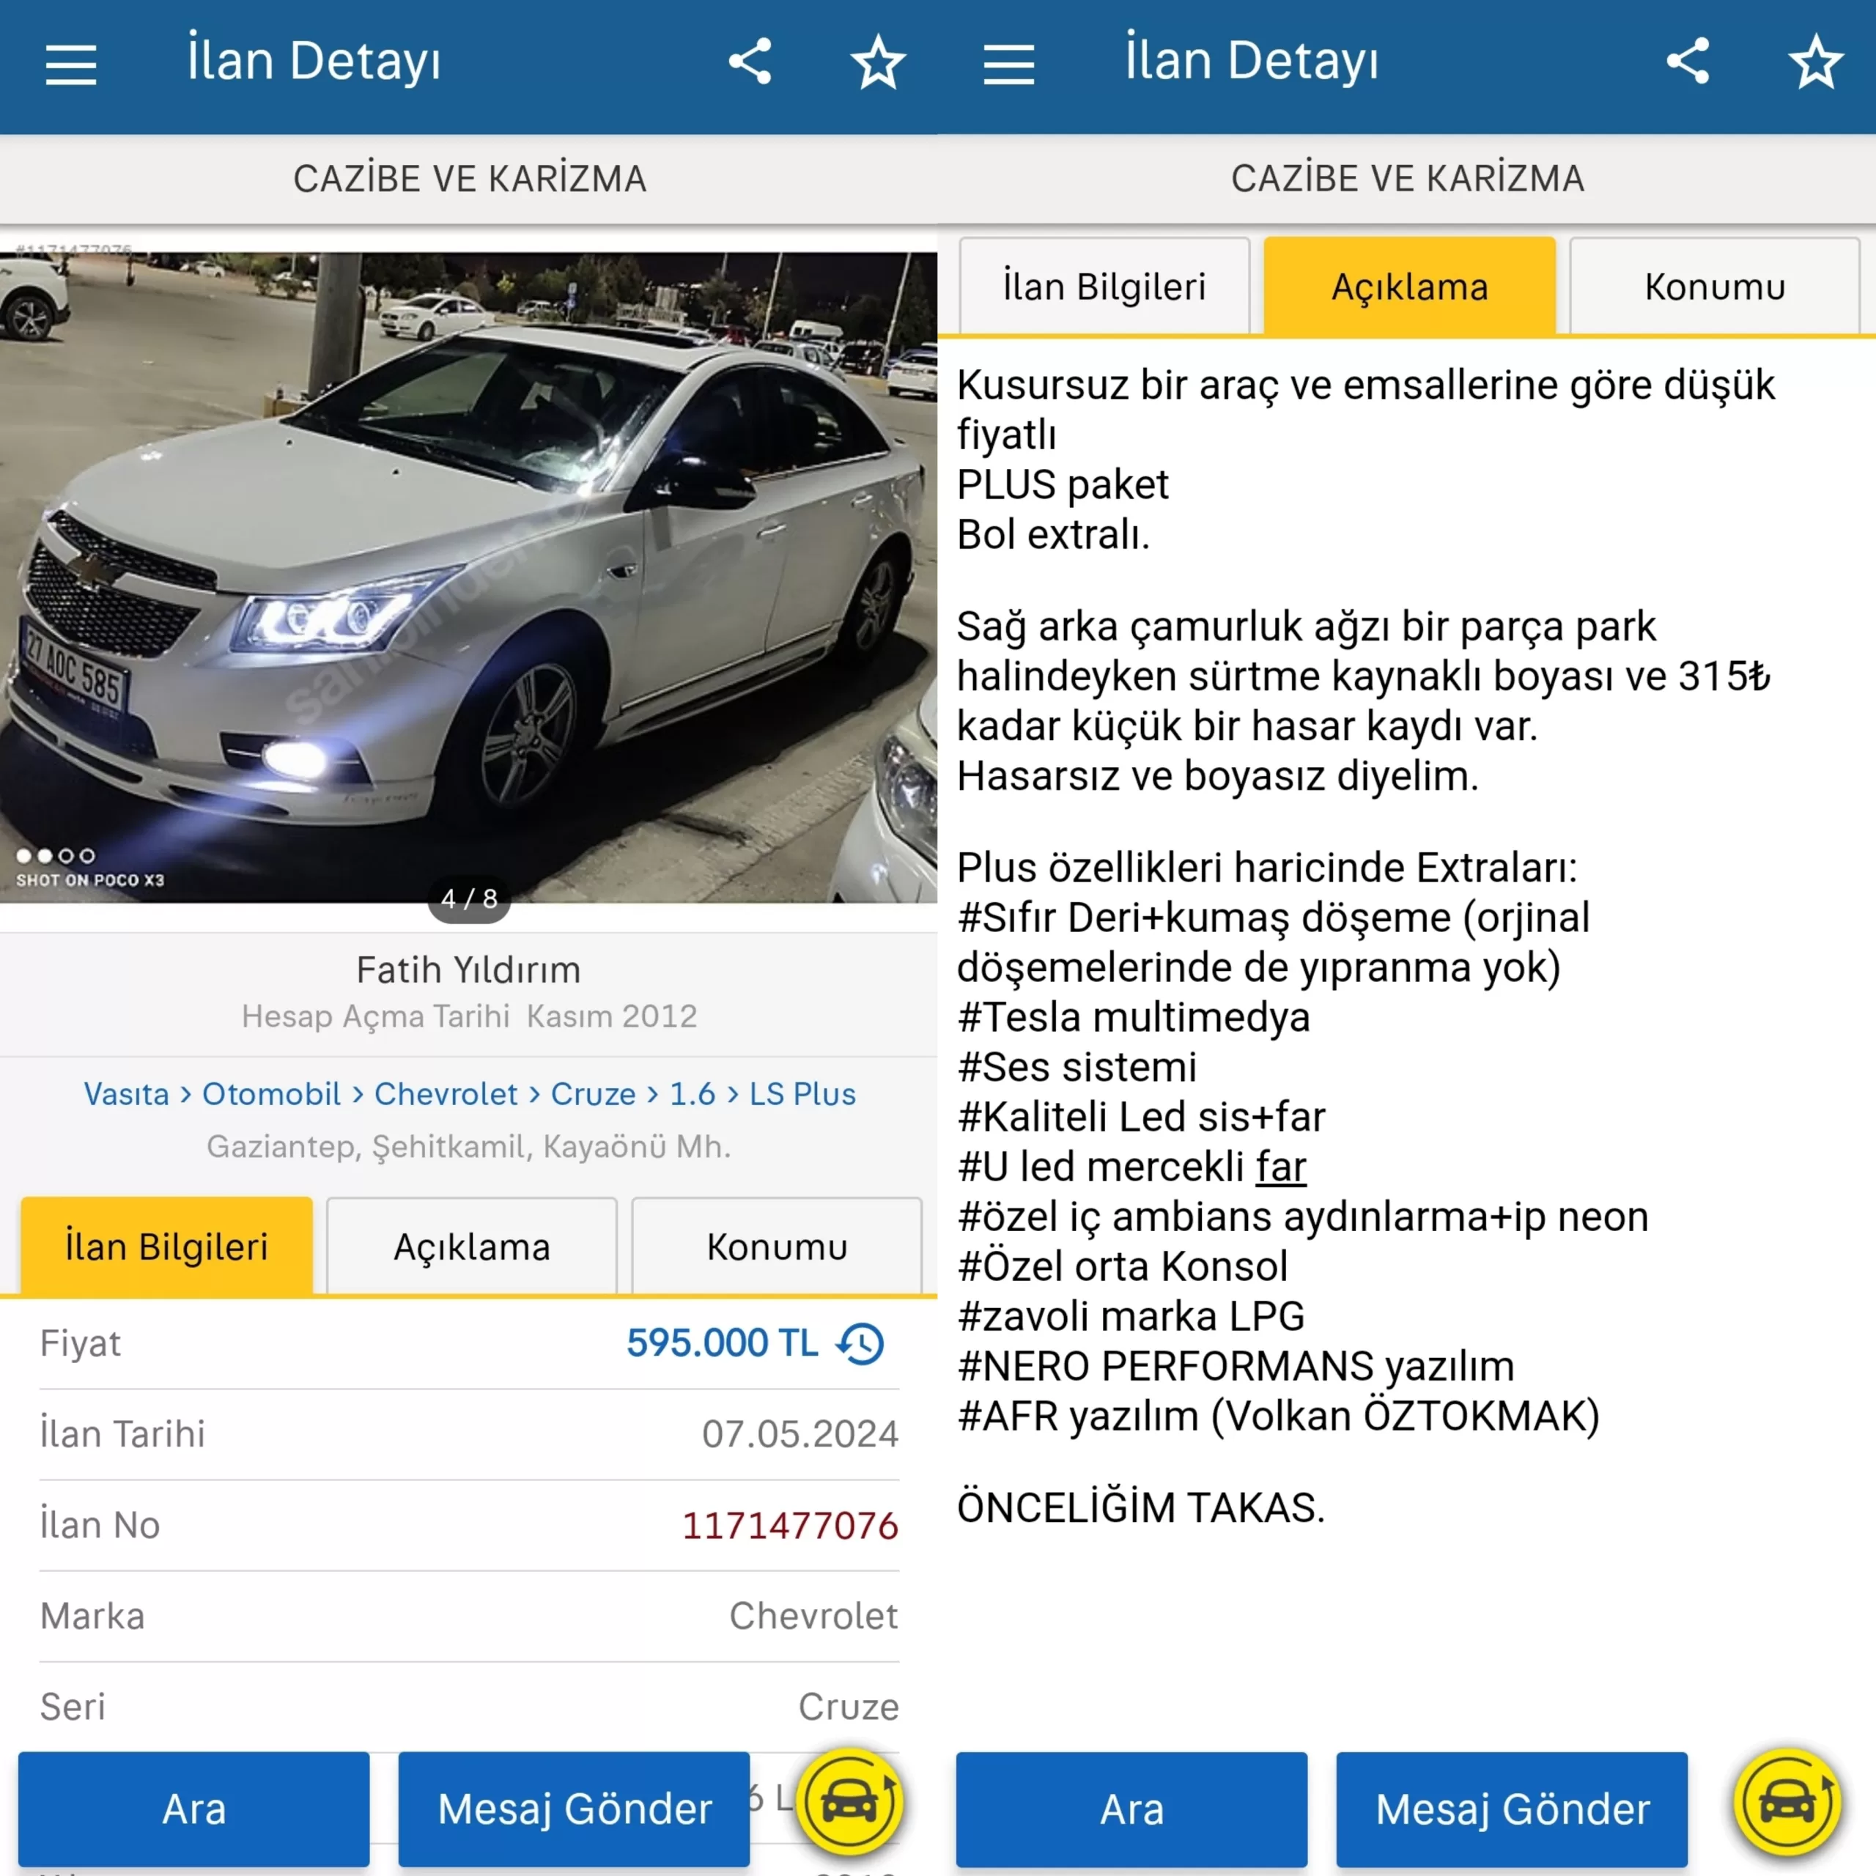This screenshot has height=1876, width=1876.
Task: Tap the white Cruze car photo
Action: point(468,577)
